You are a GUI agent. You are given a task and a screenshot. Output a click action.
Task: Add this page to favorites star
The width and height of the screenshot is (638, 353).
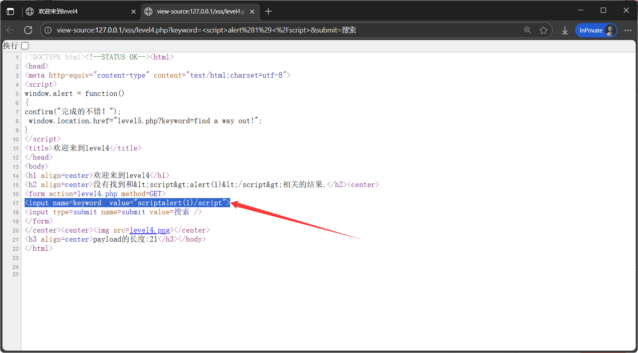pyautogui.click(x=544, y=30)
